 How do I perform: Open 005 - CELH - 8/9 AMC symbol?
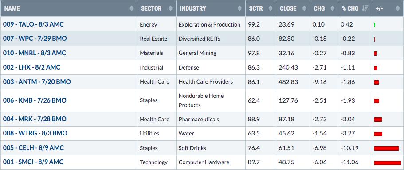coord(34,148)
